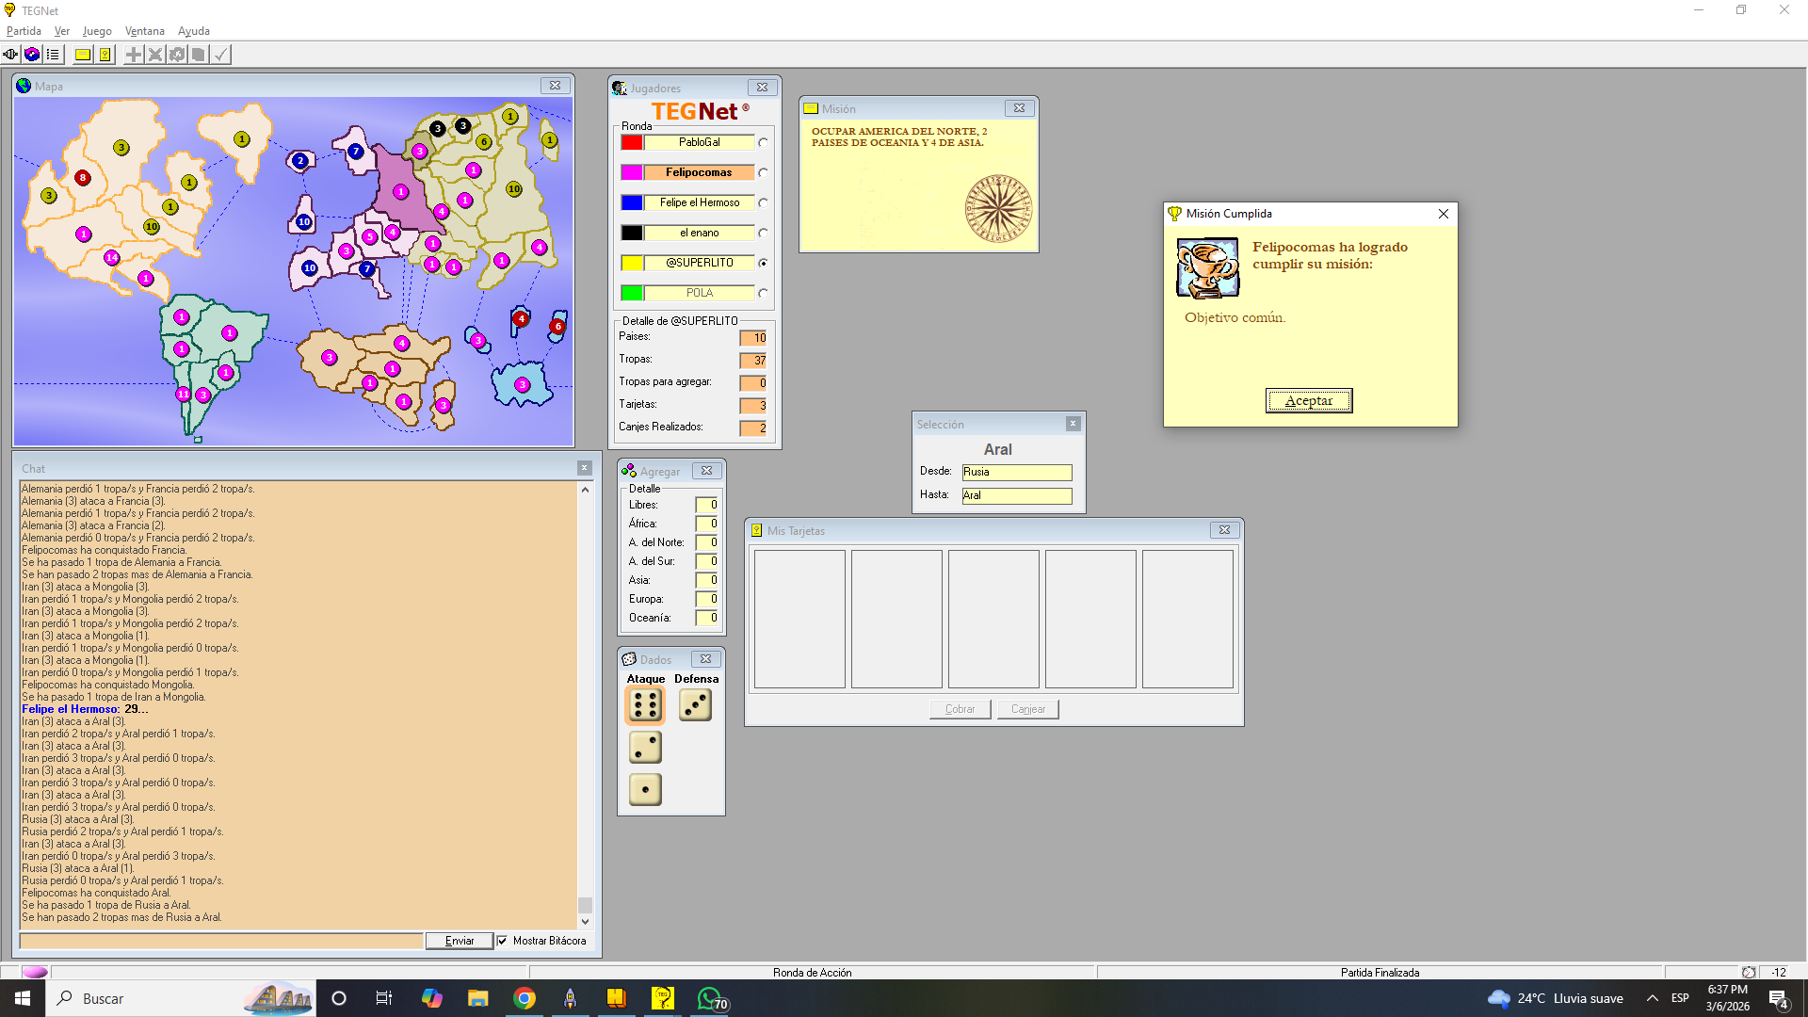Open the Ventana menu

pyautogui.click(x=144, y=31)
